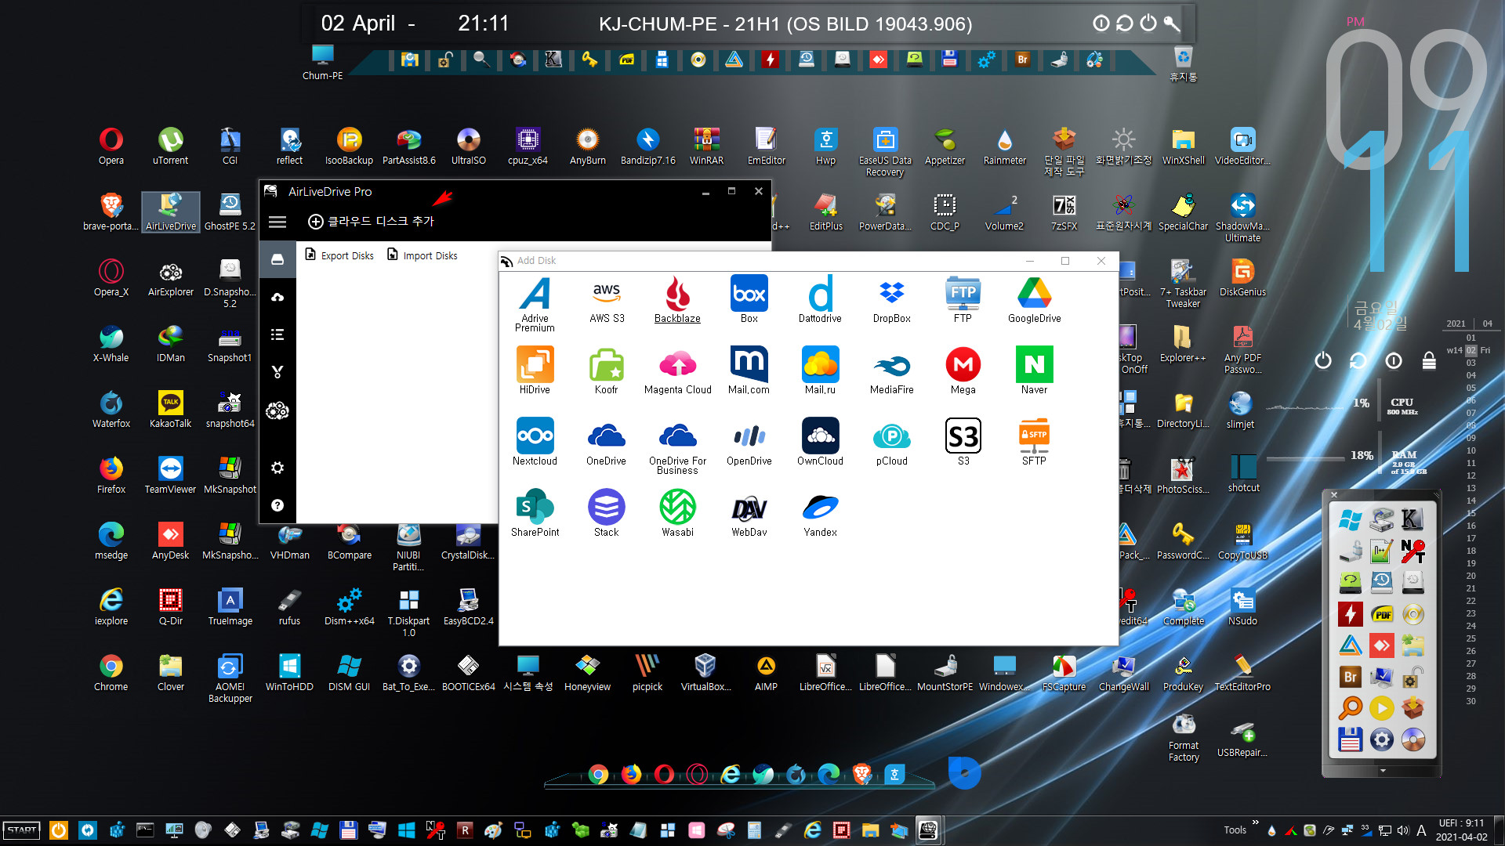1505x846 pixels.
Task: Open TeamViewer desktop shortcut
Action: coord(170,475)
